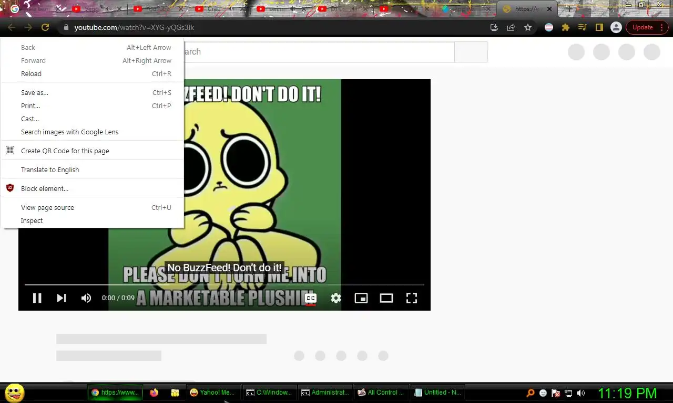Enable miniplayer mode
This screenshot has height=403, width=673.
point(361,298)
